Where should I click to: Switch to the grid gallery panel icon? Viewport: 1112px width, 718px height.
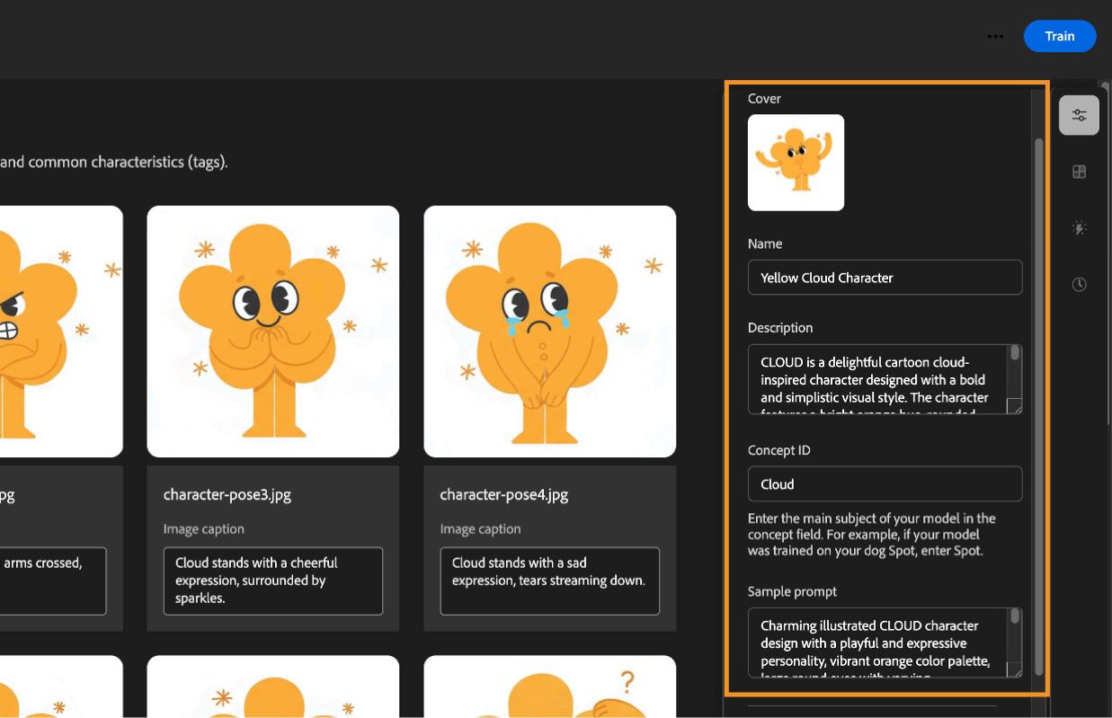[1079, 171]
